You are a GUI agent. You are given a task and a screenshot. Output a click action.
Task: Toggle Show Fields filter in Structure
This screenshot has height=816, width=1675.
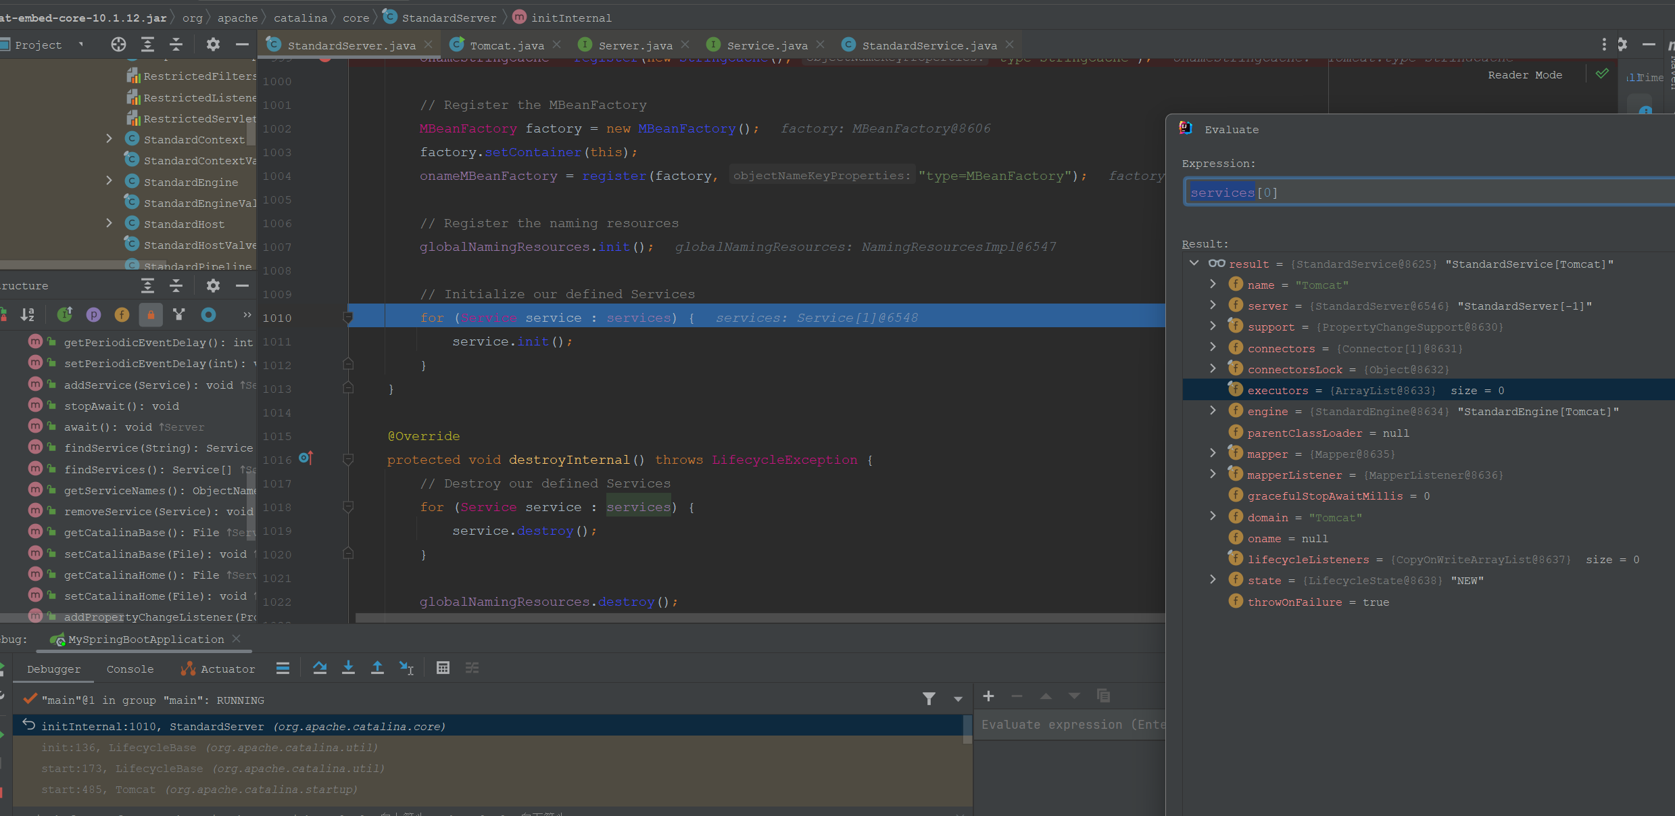[x=122, y=314]
